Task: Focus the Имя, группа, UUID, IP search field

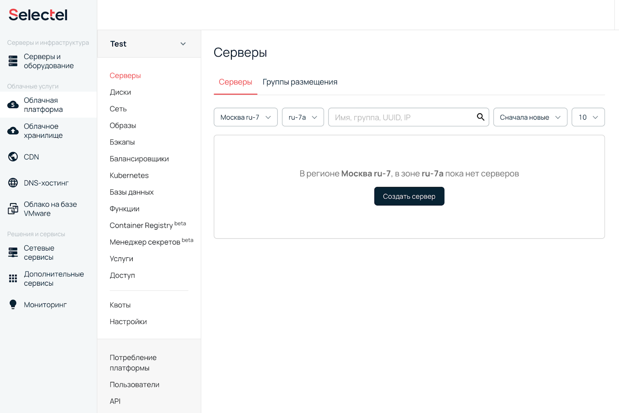Action: point(409,117)
